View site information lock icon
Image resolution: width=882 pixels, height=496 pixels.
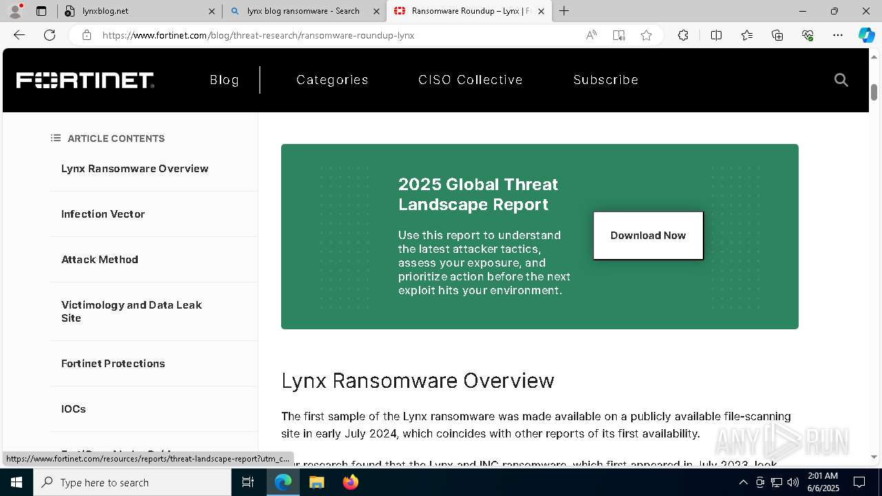(87, 35)
